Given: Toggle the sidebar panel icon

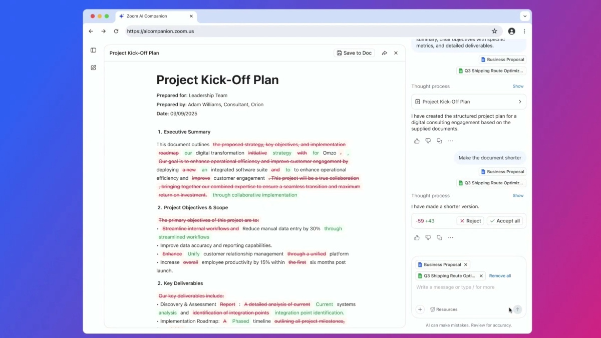Looking at the screenshot, I should click(x=93, y=50).
